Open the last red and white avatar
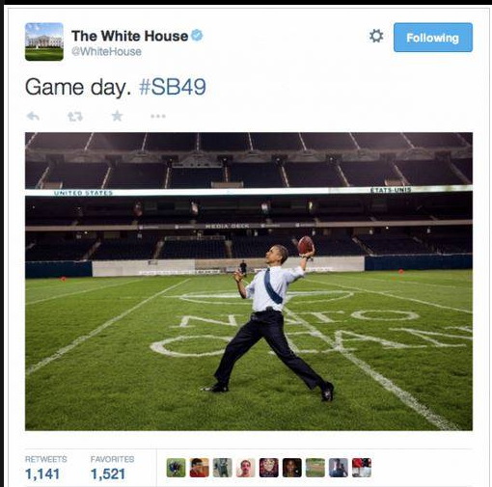 tap(362, 468)
